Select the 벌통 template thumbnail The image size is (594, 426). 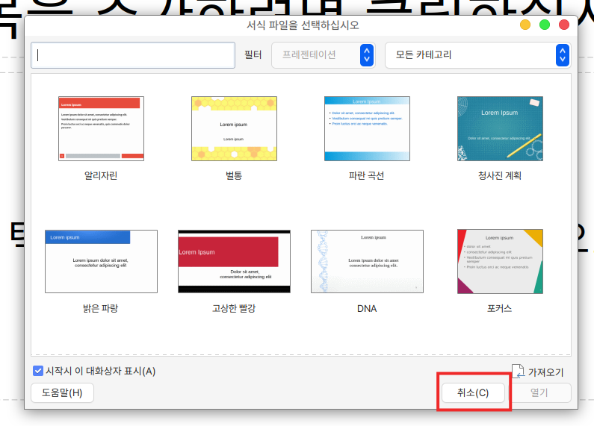coord(234,128)
